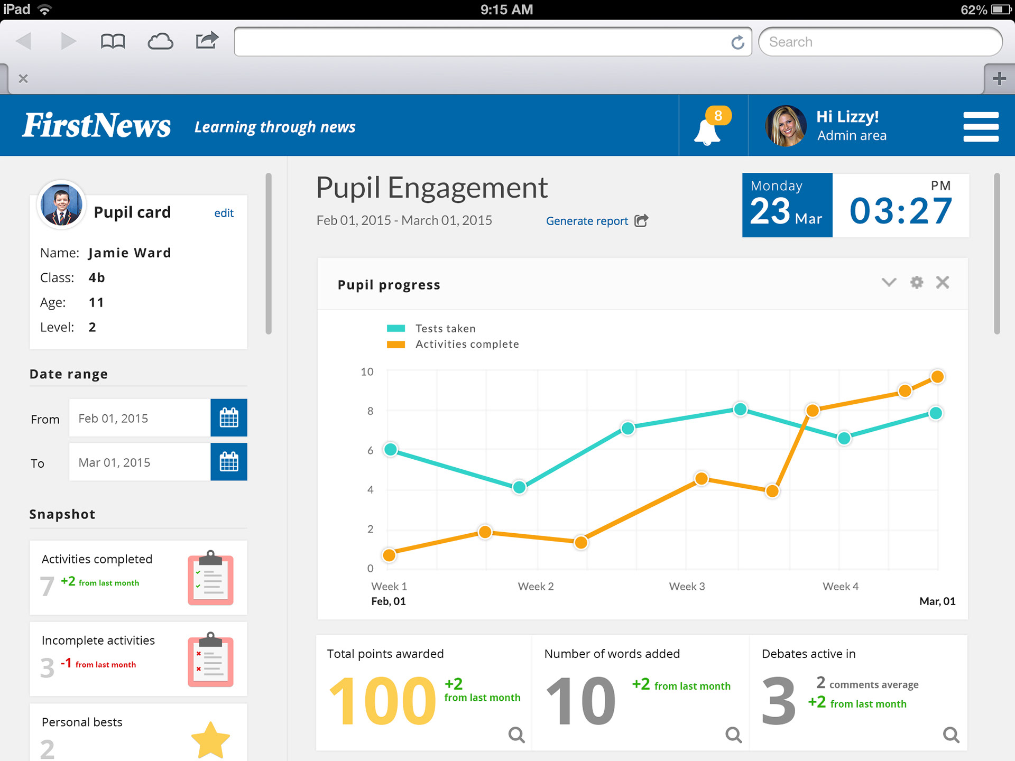The image size is (1015, 761).
Task: Open the hamburger menu in the header
Action: (981, 127)
